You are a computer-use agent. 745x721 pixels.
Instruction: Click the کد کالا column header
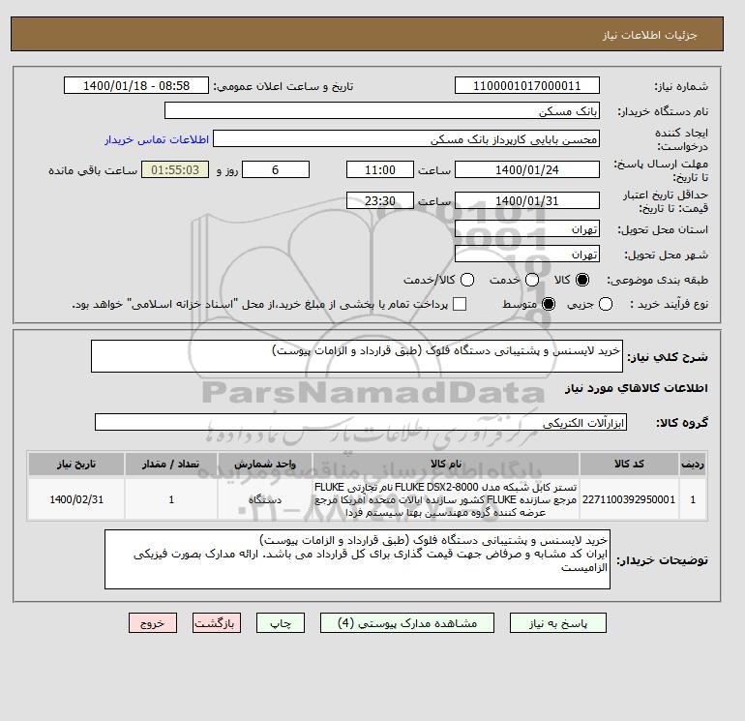(x=629, y=464)
